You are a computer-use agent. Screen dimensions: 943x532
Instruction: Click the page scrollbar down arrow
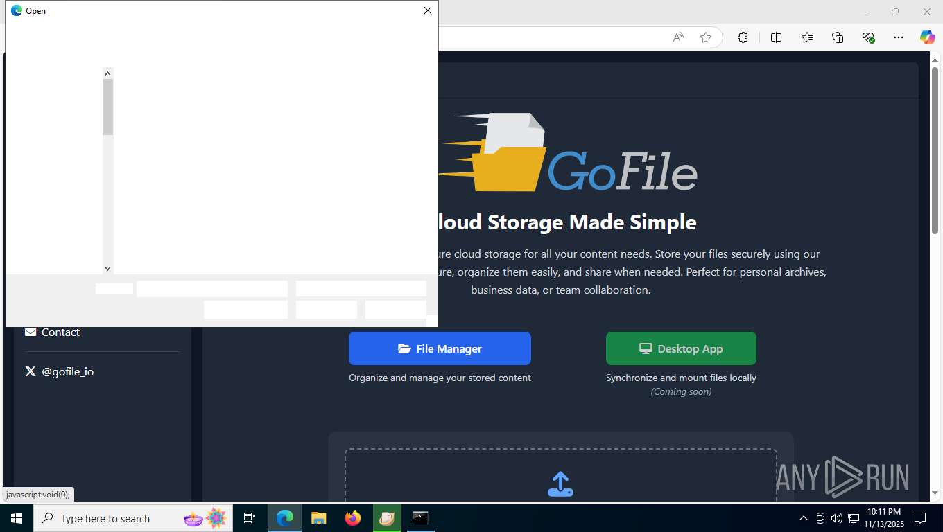(x=935, y=493)
